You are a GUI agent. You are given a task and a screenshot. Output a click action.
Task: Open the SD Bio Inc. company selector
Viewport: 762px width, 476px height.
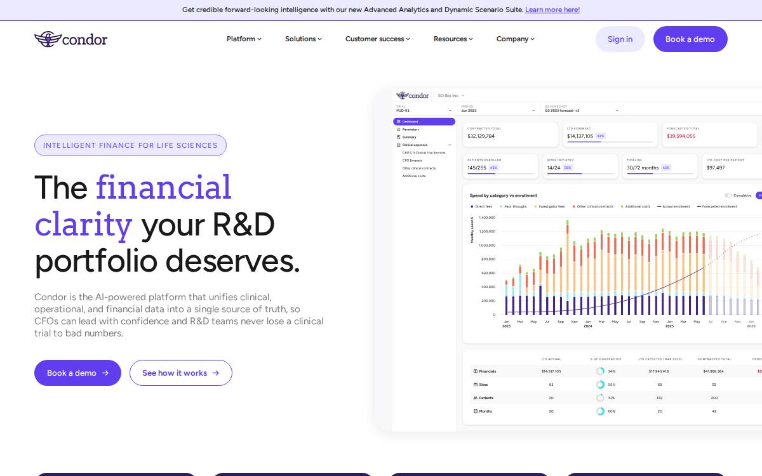(x=451, y=95)
